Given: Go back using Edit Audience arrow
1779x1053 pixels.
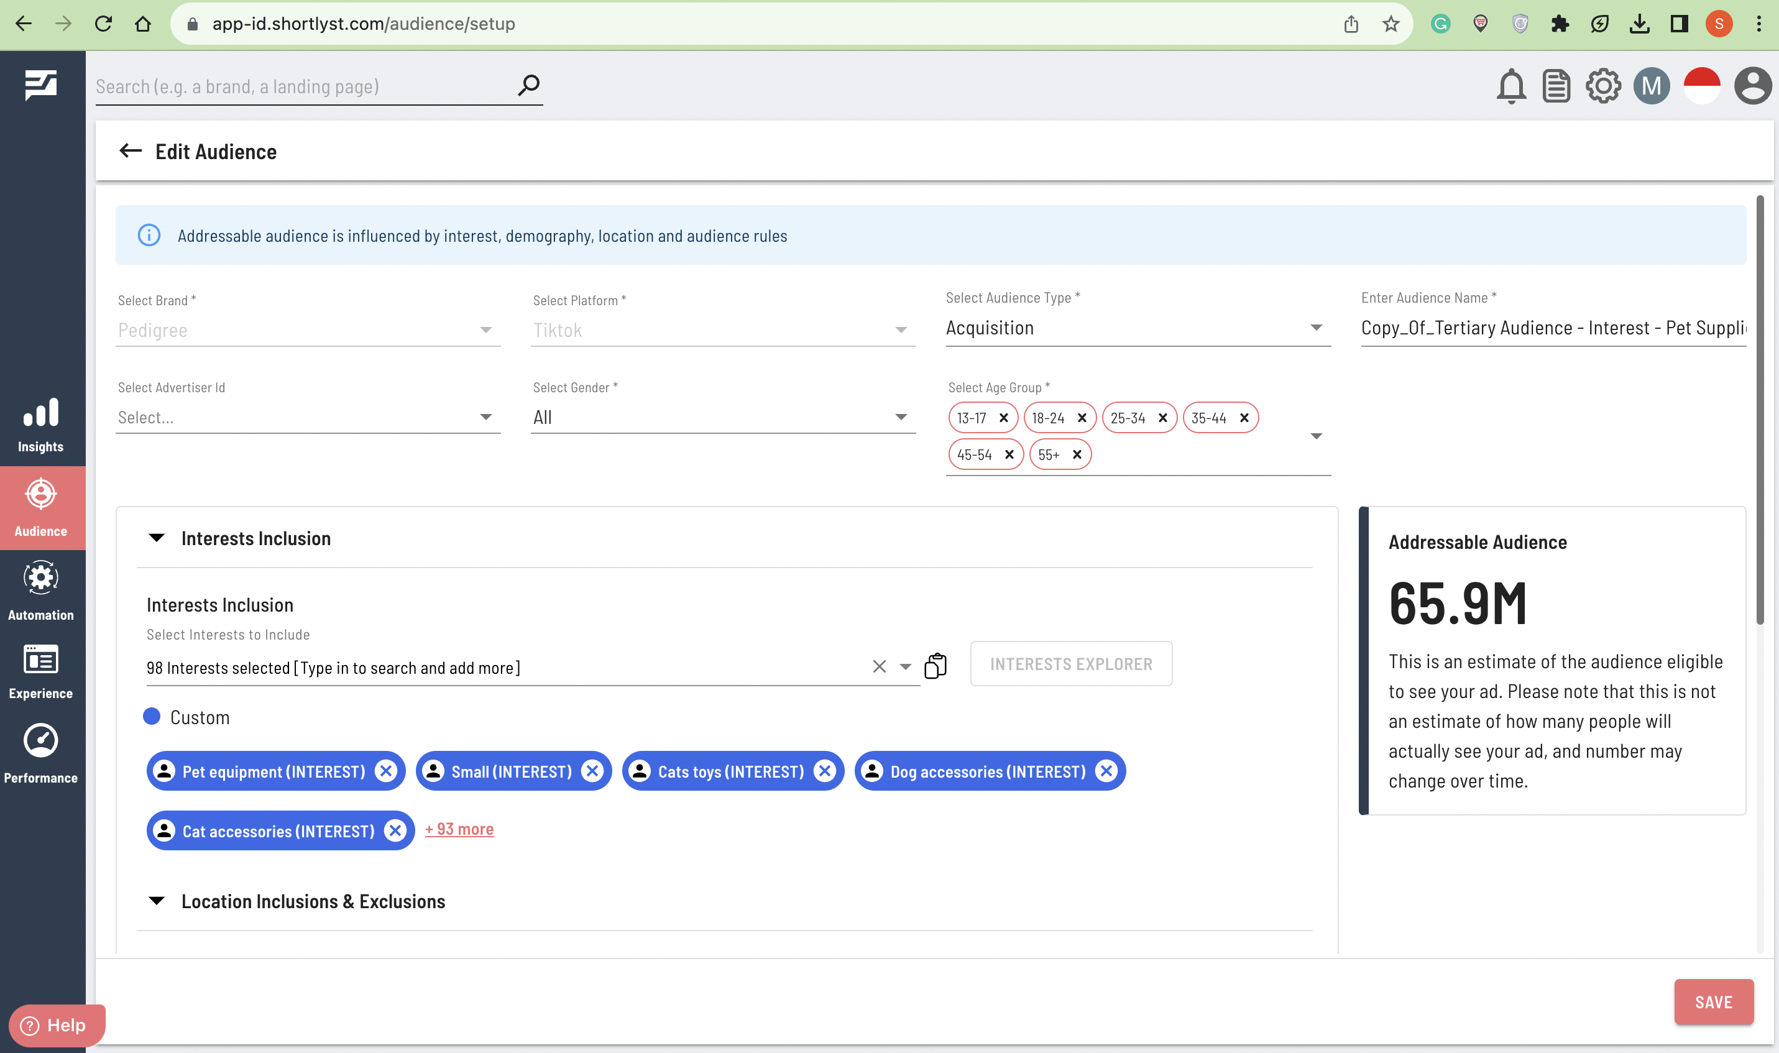Looking at the screenshot, I should (x=131, y=151).
